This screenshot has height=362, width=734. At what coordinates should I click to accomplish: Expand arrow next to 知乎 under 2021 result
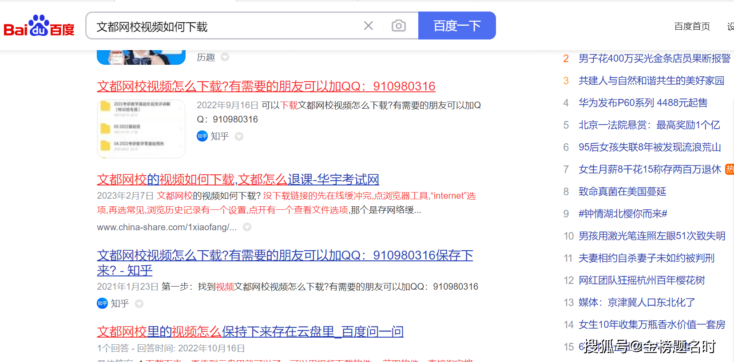(139, 304)
